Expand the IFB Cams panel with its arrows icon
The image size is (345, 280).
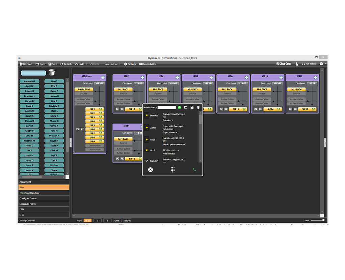(x=103, y=77)
